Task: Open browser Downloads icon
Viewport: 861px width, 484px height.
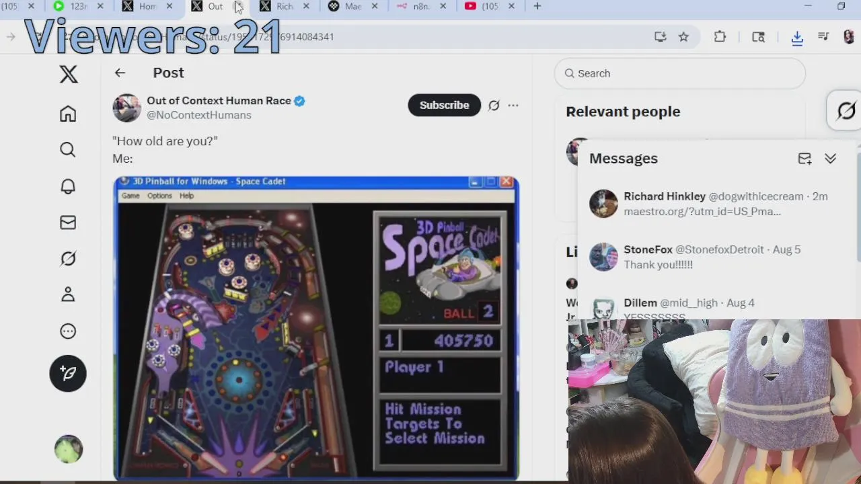Action: click(x=797, y=38)
